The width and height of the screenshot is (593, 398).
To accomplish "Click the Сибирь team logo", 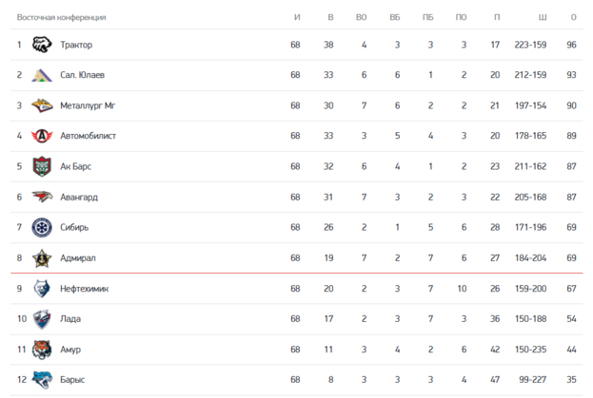I will point(42,227).
